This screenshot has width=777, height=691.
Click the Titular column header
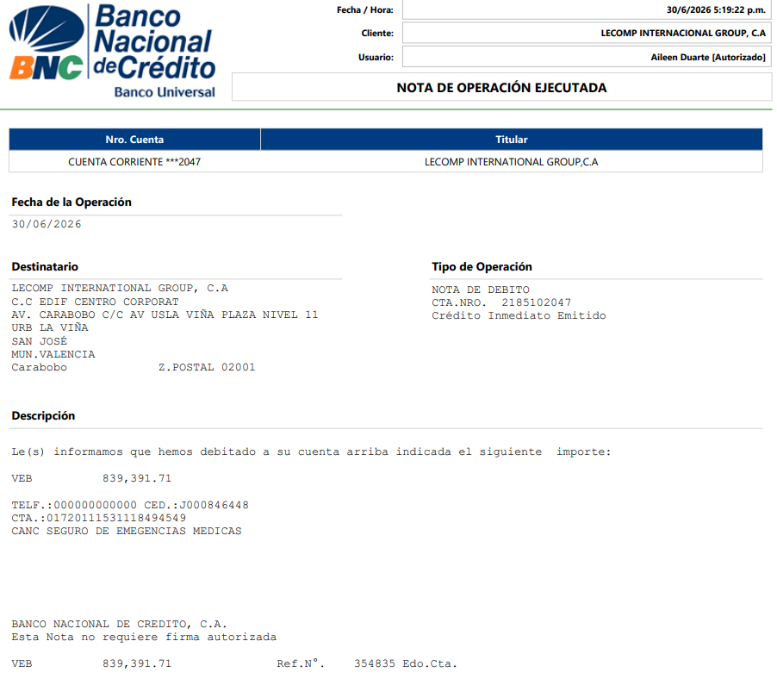click(x=512, y=140)
